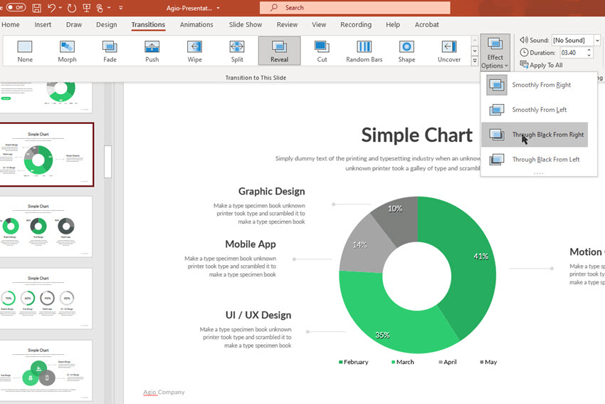Select the Split transition
The width and height of the screenshot is (605, 404).
237,51
